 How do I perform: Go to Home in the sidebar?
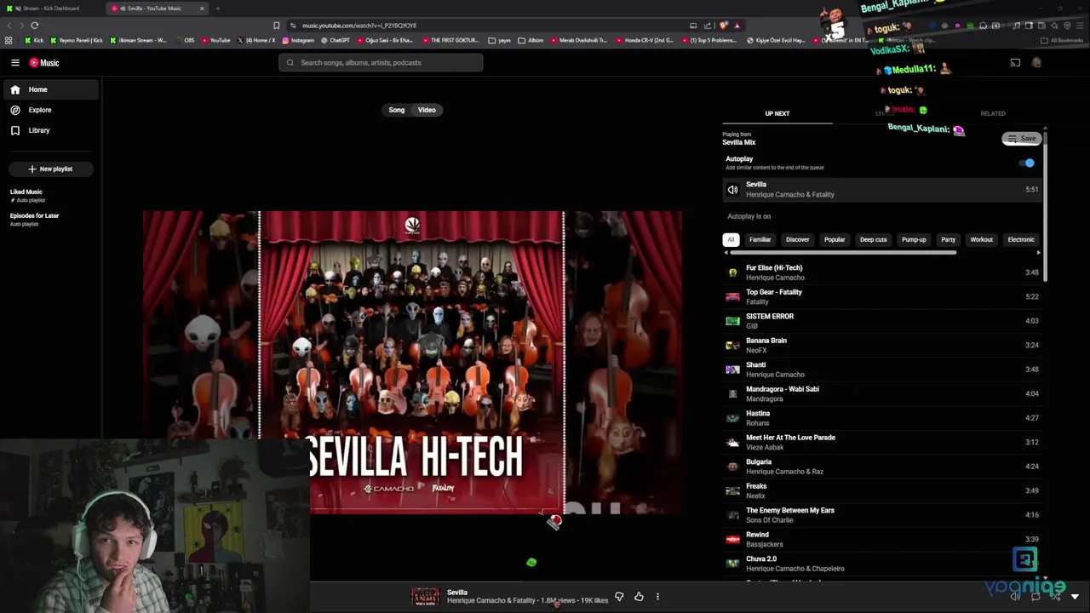click(x=51, y=89)
